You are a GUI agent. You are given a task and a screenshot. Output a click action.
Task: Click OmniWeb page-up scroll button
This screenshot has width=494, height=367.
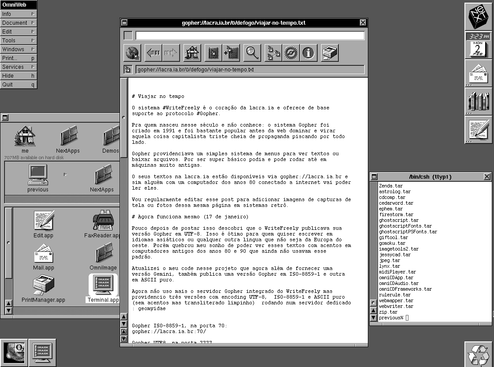pos(124,331)
